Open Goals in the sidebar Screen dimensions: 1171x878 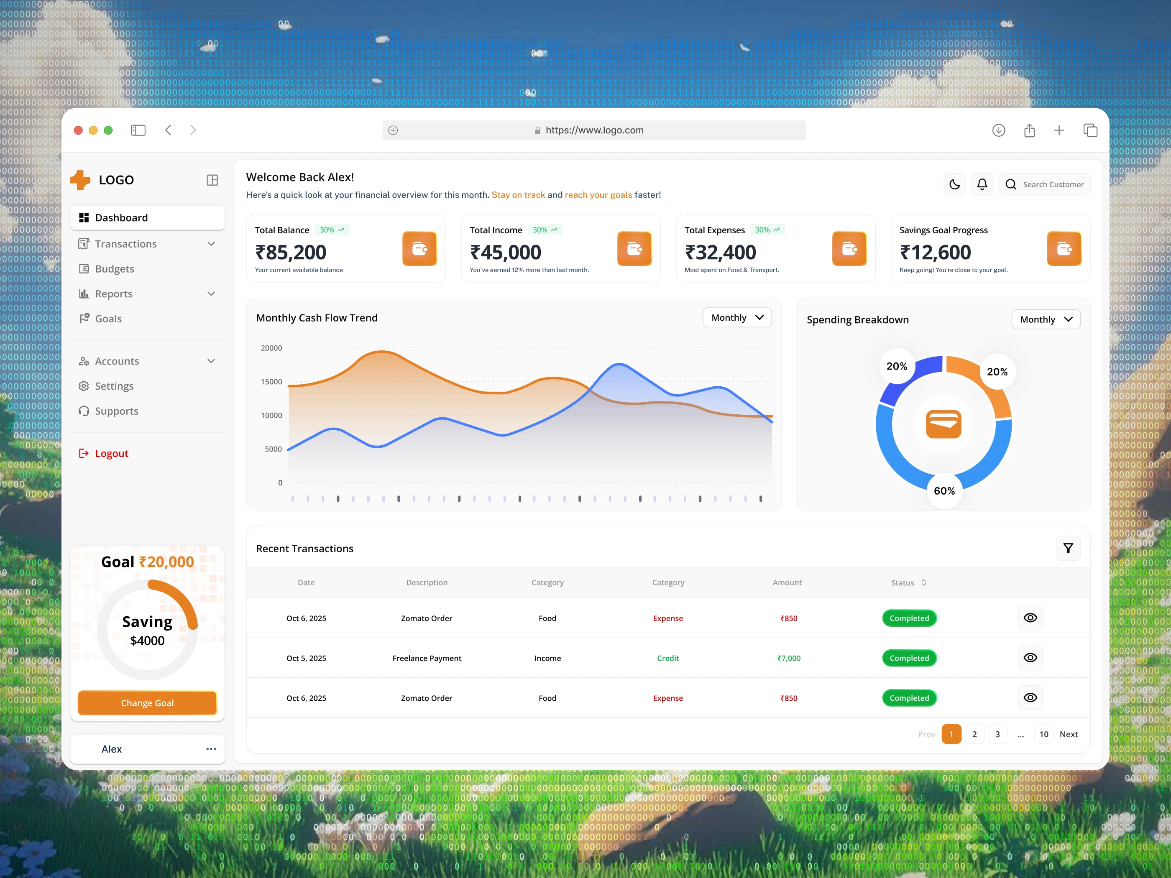coord(147,319)
